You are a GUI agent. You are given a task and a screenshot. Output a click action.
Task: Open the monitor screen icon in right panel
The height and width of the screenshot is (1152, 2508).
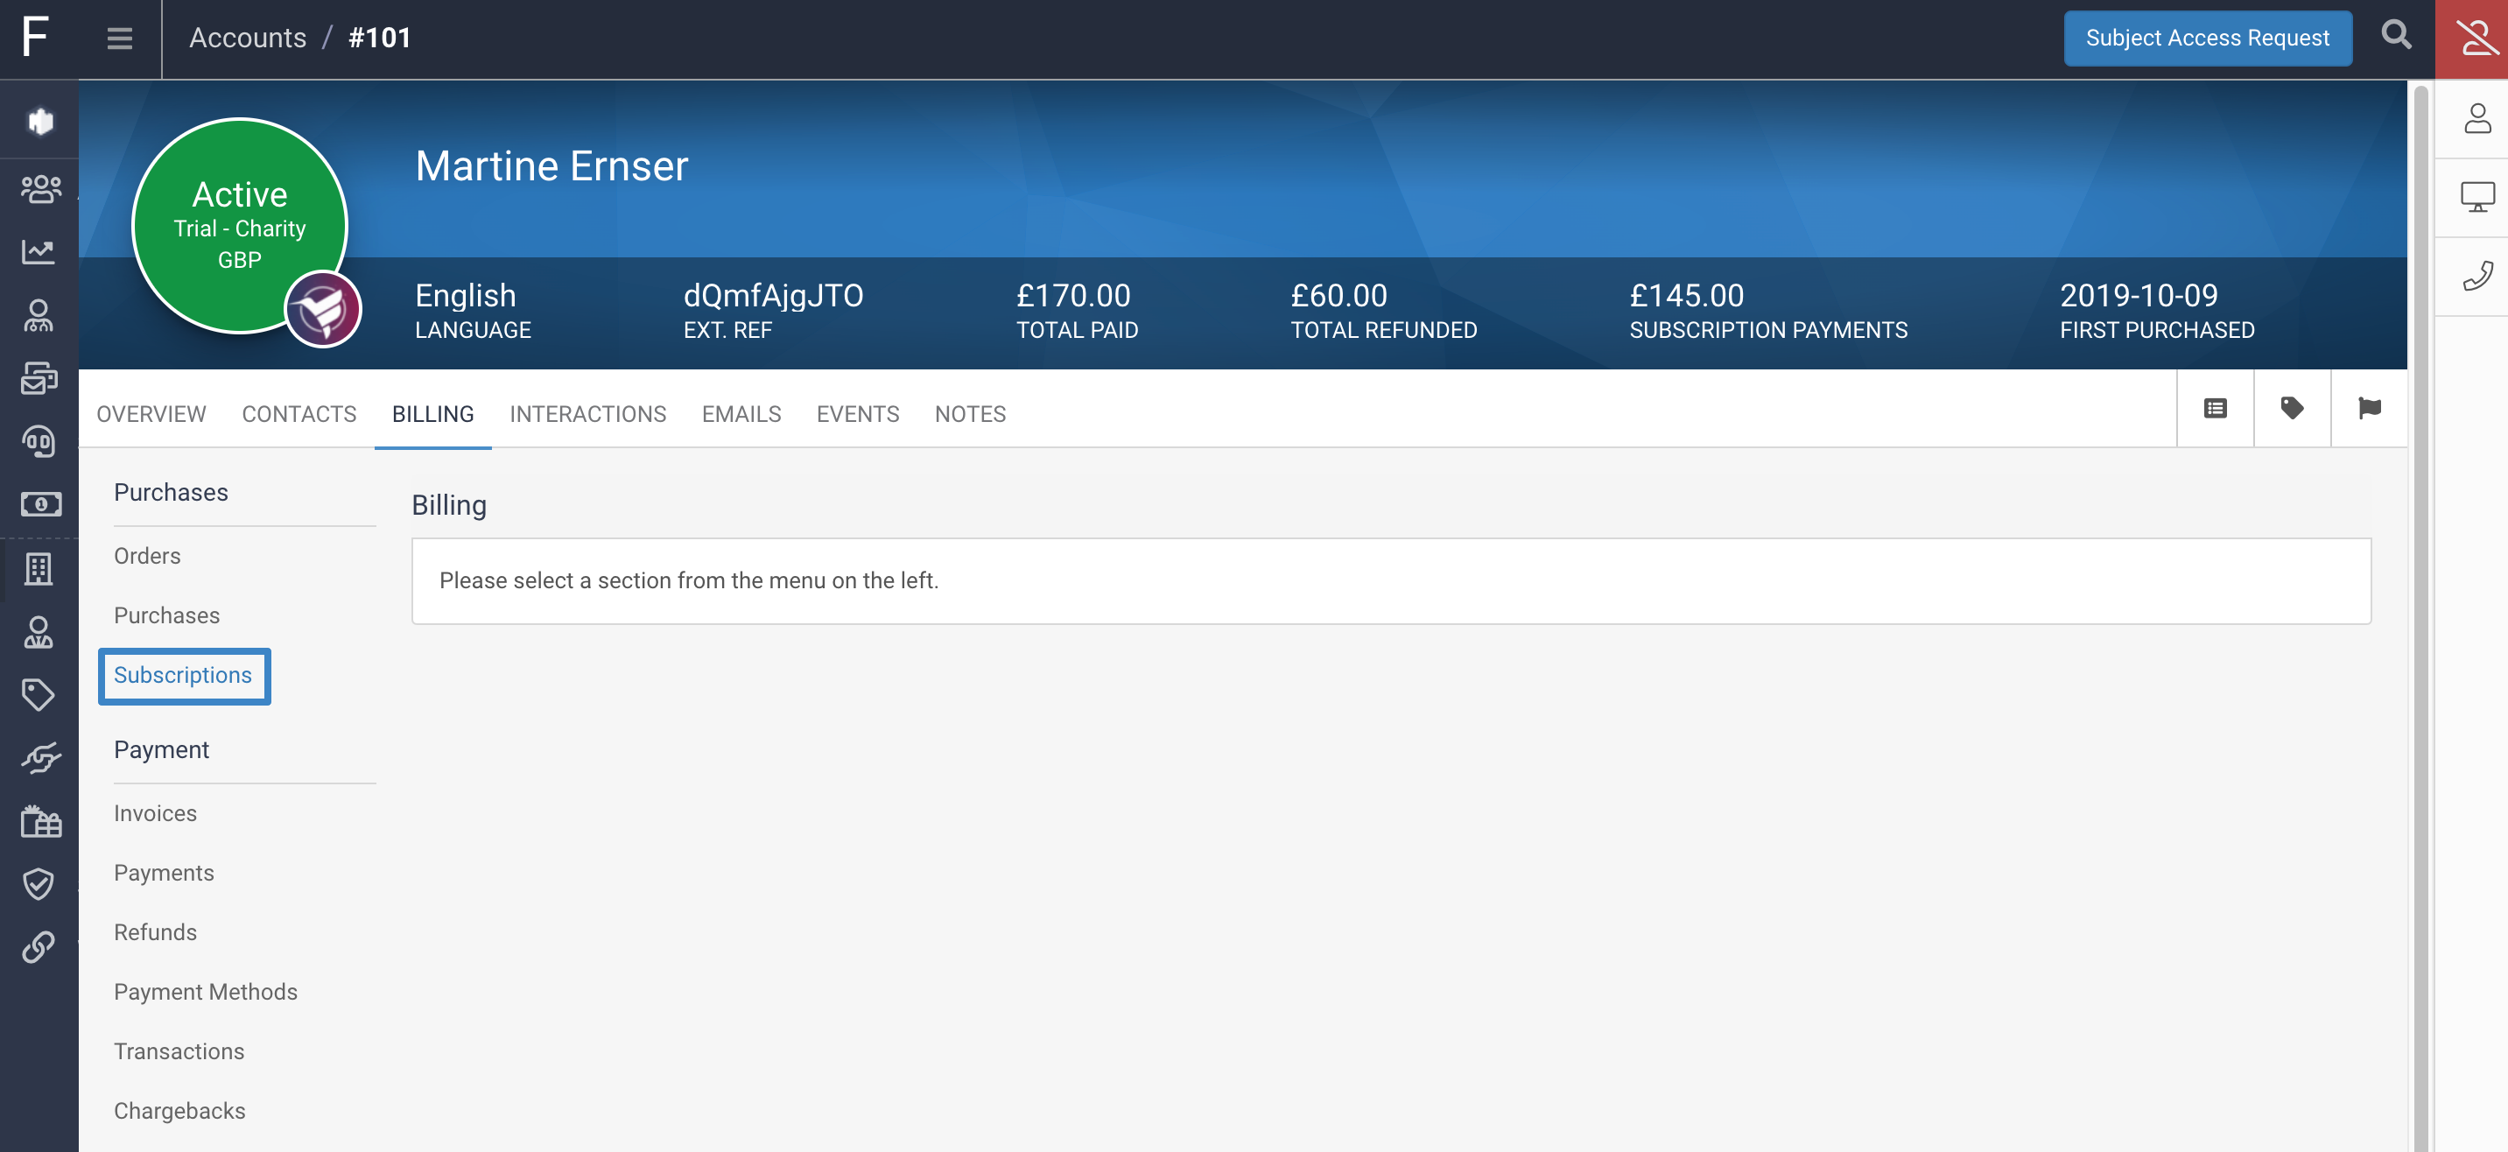[2478, 197]
